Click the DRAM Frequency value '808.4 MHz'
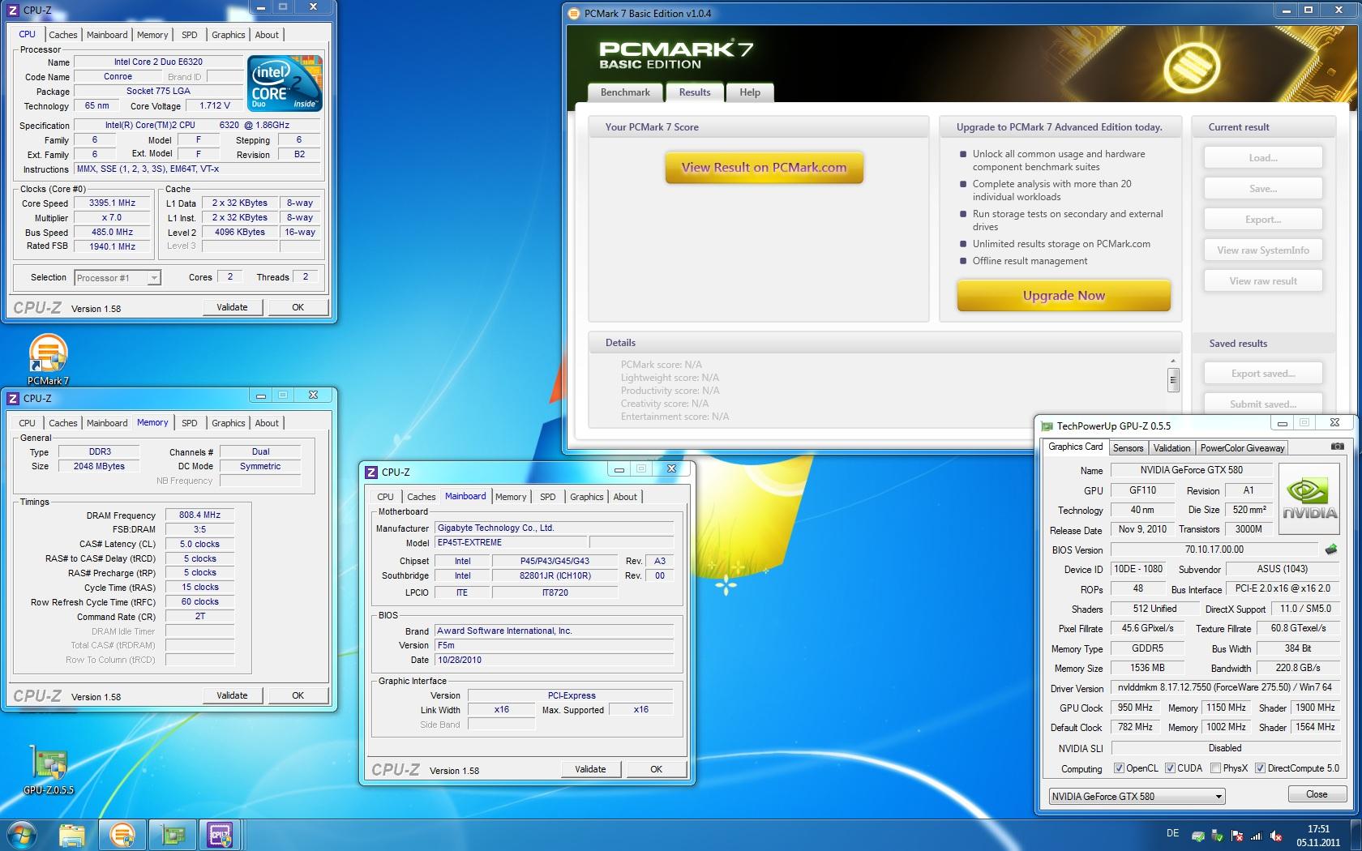The image size is (1362, 851). tap(199, 515)
